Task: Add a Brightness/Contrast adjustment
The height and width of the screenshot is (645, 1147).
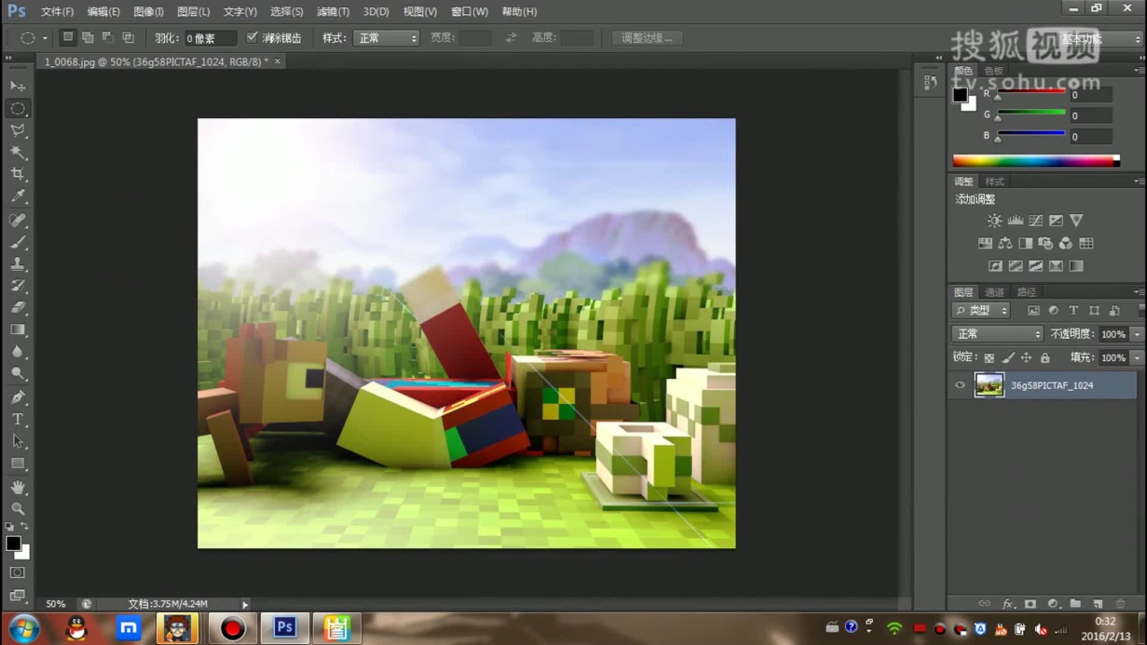Action: 995,220
